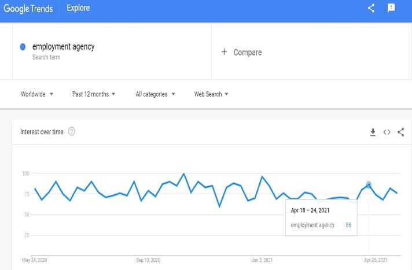Click the Interest over time heading
The image size is (412, 270).
click(x=42, y=132)
